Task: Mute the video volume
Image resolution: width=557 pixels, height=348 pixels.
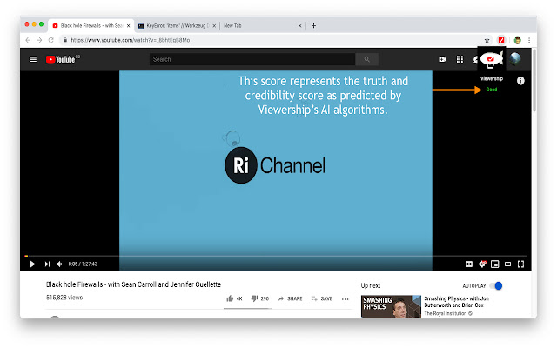Action: coord(59,264)
